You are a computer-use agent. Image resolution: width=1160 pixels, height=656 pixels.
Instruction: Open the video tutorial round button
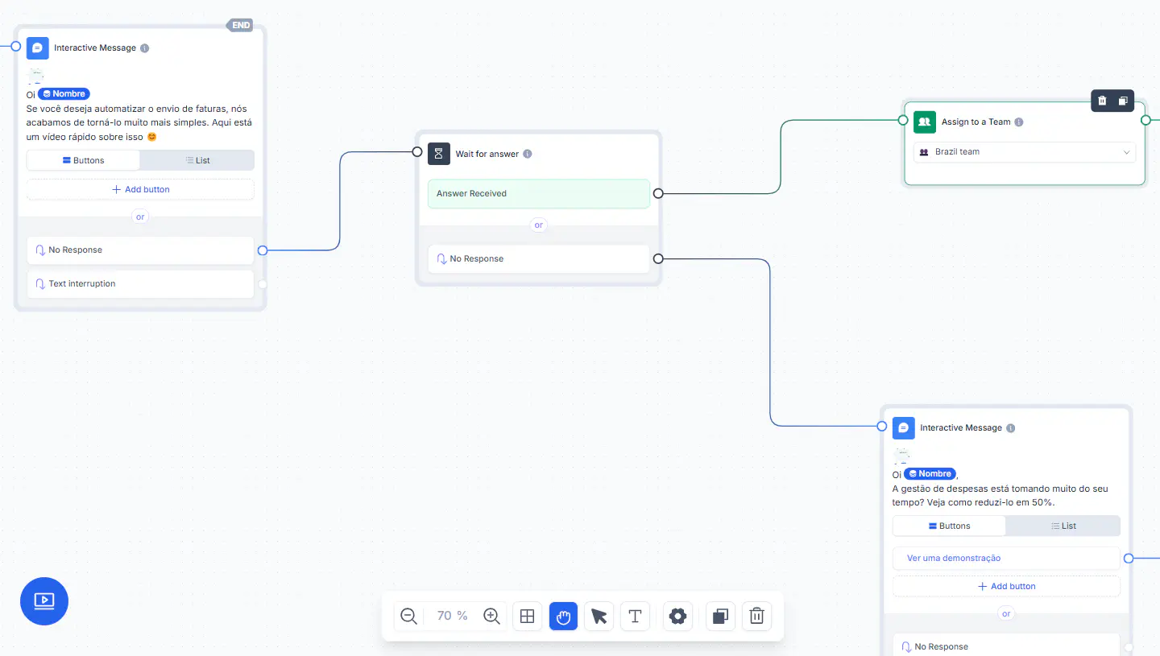tap(44, 600)
